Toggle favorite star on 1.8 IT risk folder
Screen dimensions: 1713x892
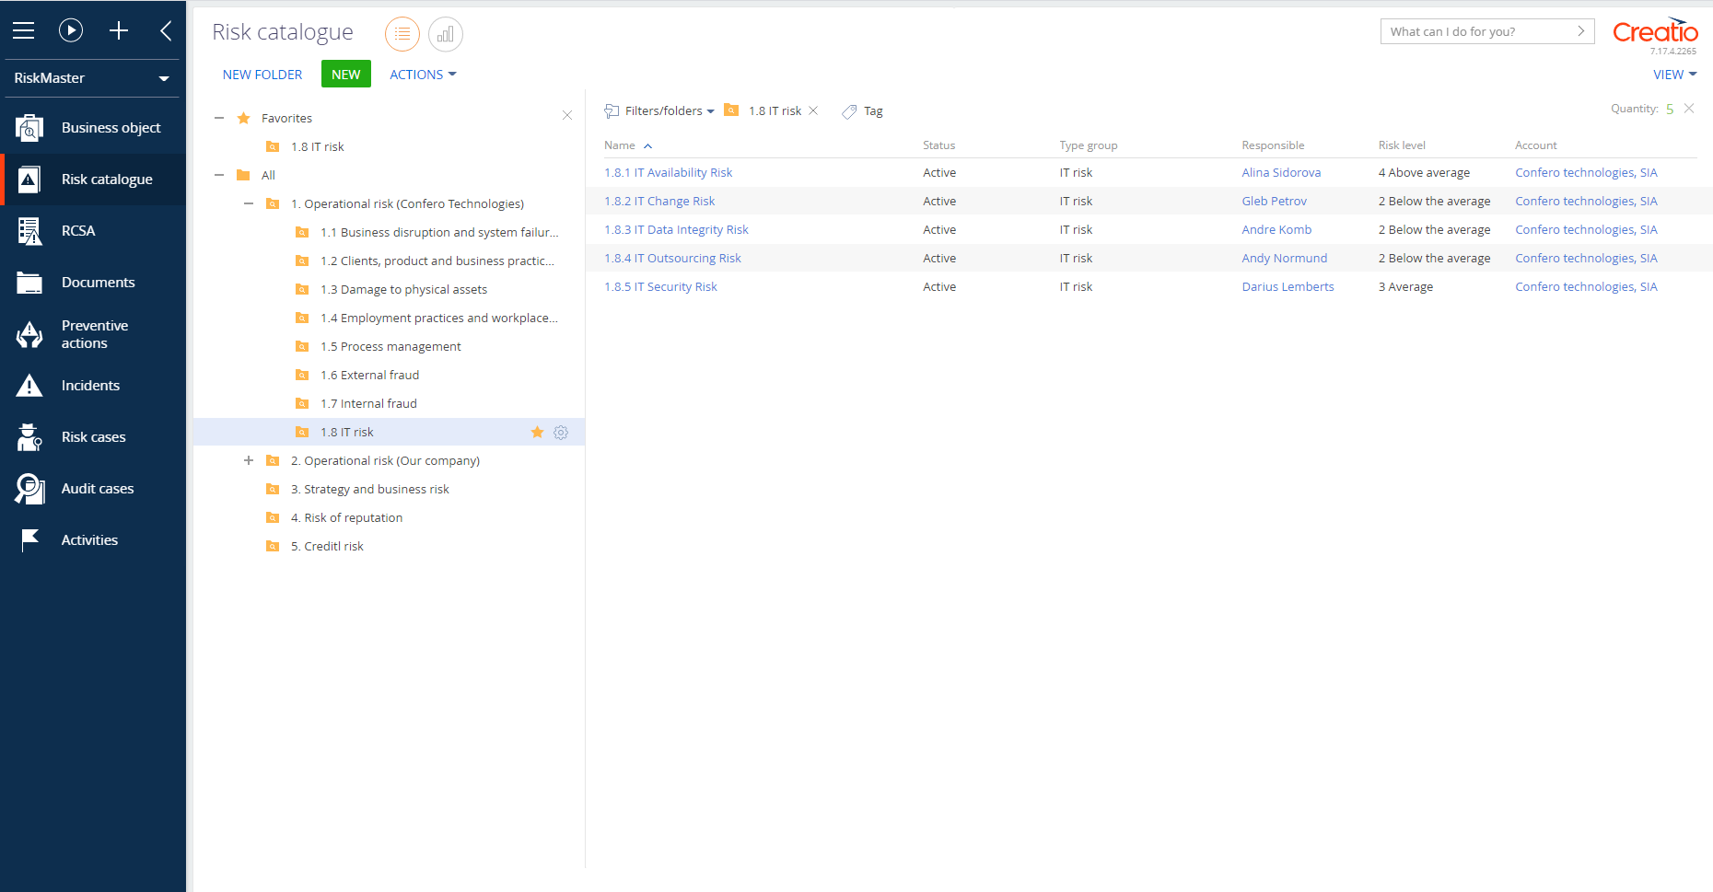click(538, 433)
